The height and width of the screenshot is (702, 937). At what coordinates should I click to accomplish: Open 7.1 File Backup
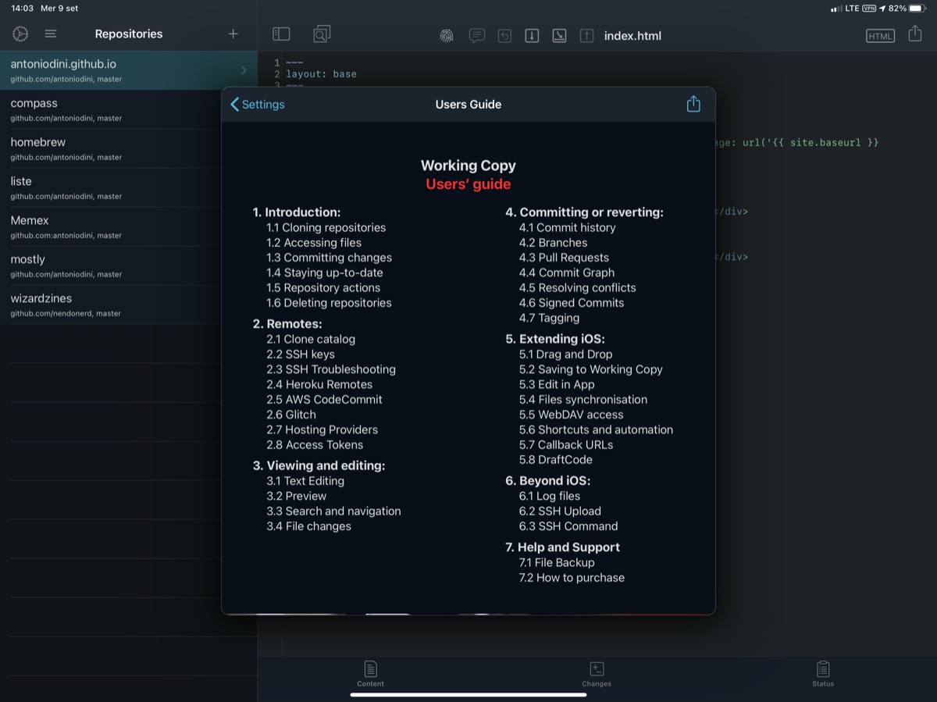pyautogui.click(x=557, y=562)
